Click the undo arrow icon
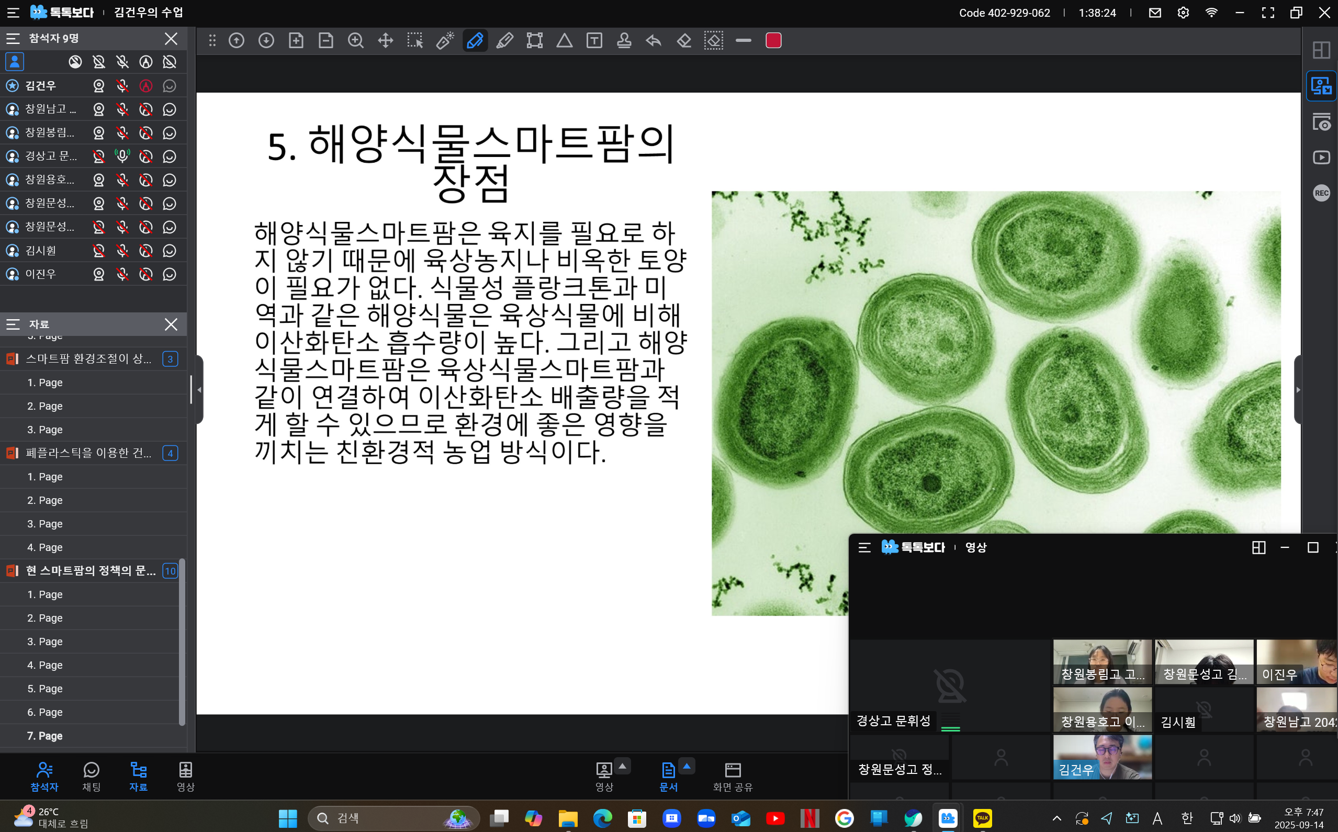This screenshot has height=832, width=1338. (x=654, y=41)
